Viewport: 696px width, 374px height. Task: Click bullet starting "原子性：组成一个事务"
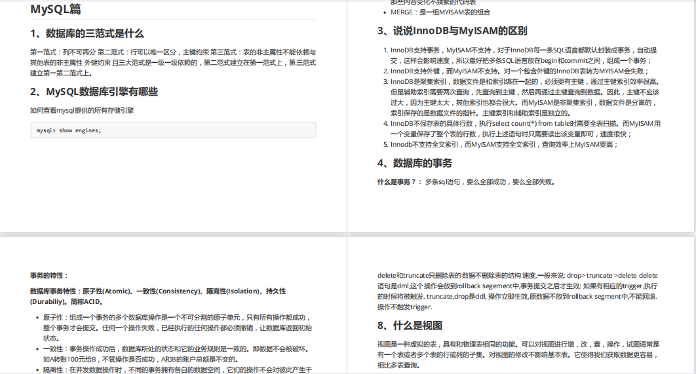178,328
